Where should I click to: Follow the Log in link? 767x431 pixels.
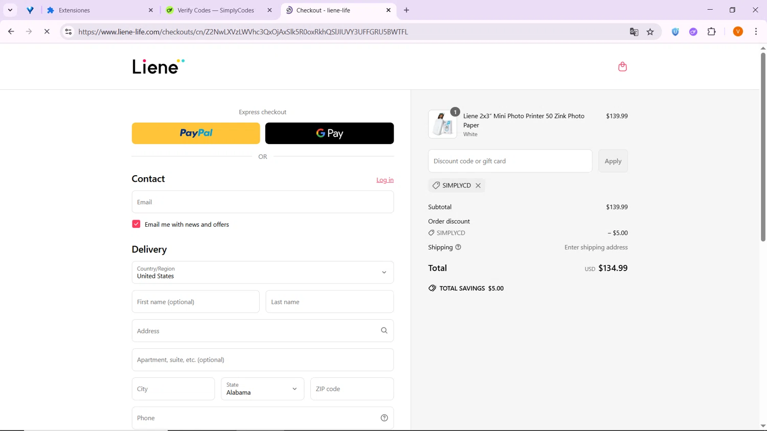[x=385, y=180]
